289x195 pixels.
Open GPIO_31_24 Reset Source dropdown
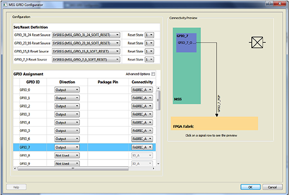[86, 35]
